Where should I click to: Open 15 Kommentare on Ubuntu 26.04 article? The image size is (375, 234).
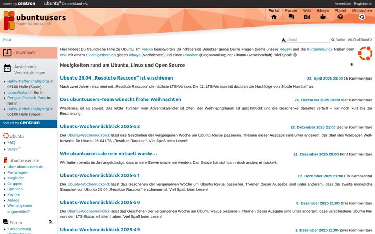point(358,79)
